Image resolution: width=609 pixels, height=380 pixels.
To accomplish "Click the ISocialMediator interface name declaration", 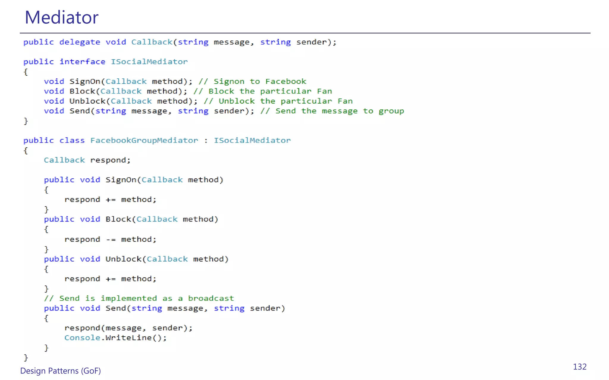I will pos(149,62).
